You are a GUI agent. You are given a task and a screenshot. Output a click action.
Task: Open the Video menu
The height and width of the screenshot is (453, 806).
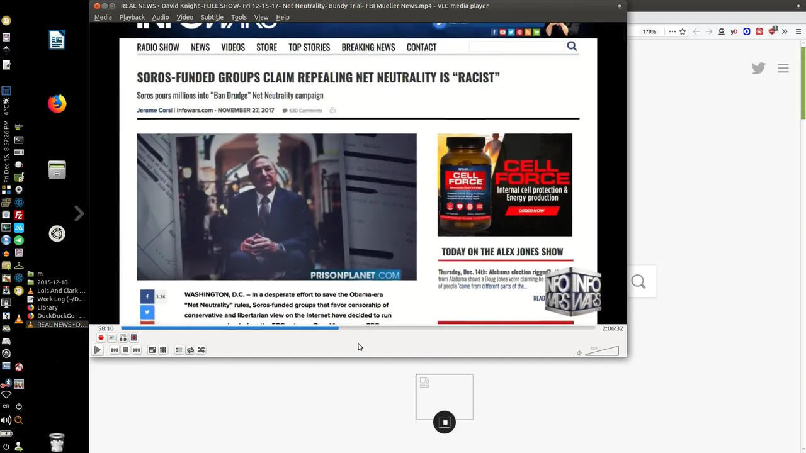coord(185,17)
